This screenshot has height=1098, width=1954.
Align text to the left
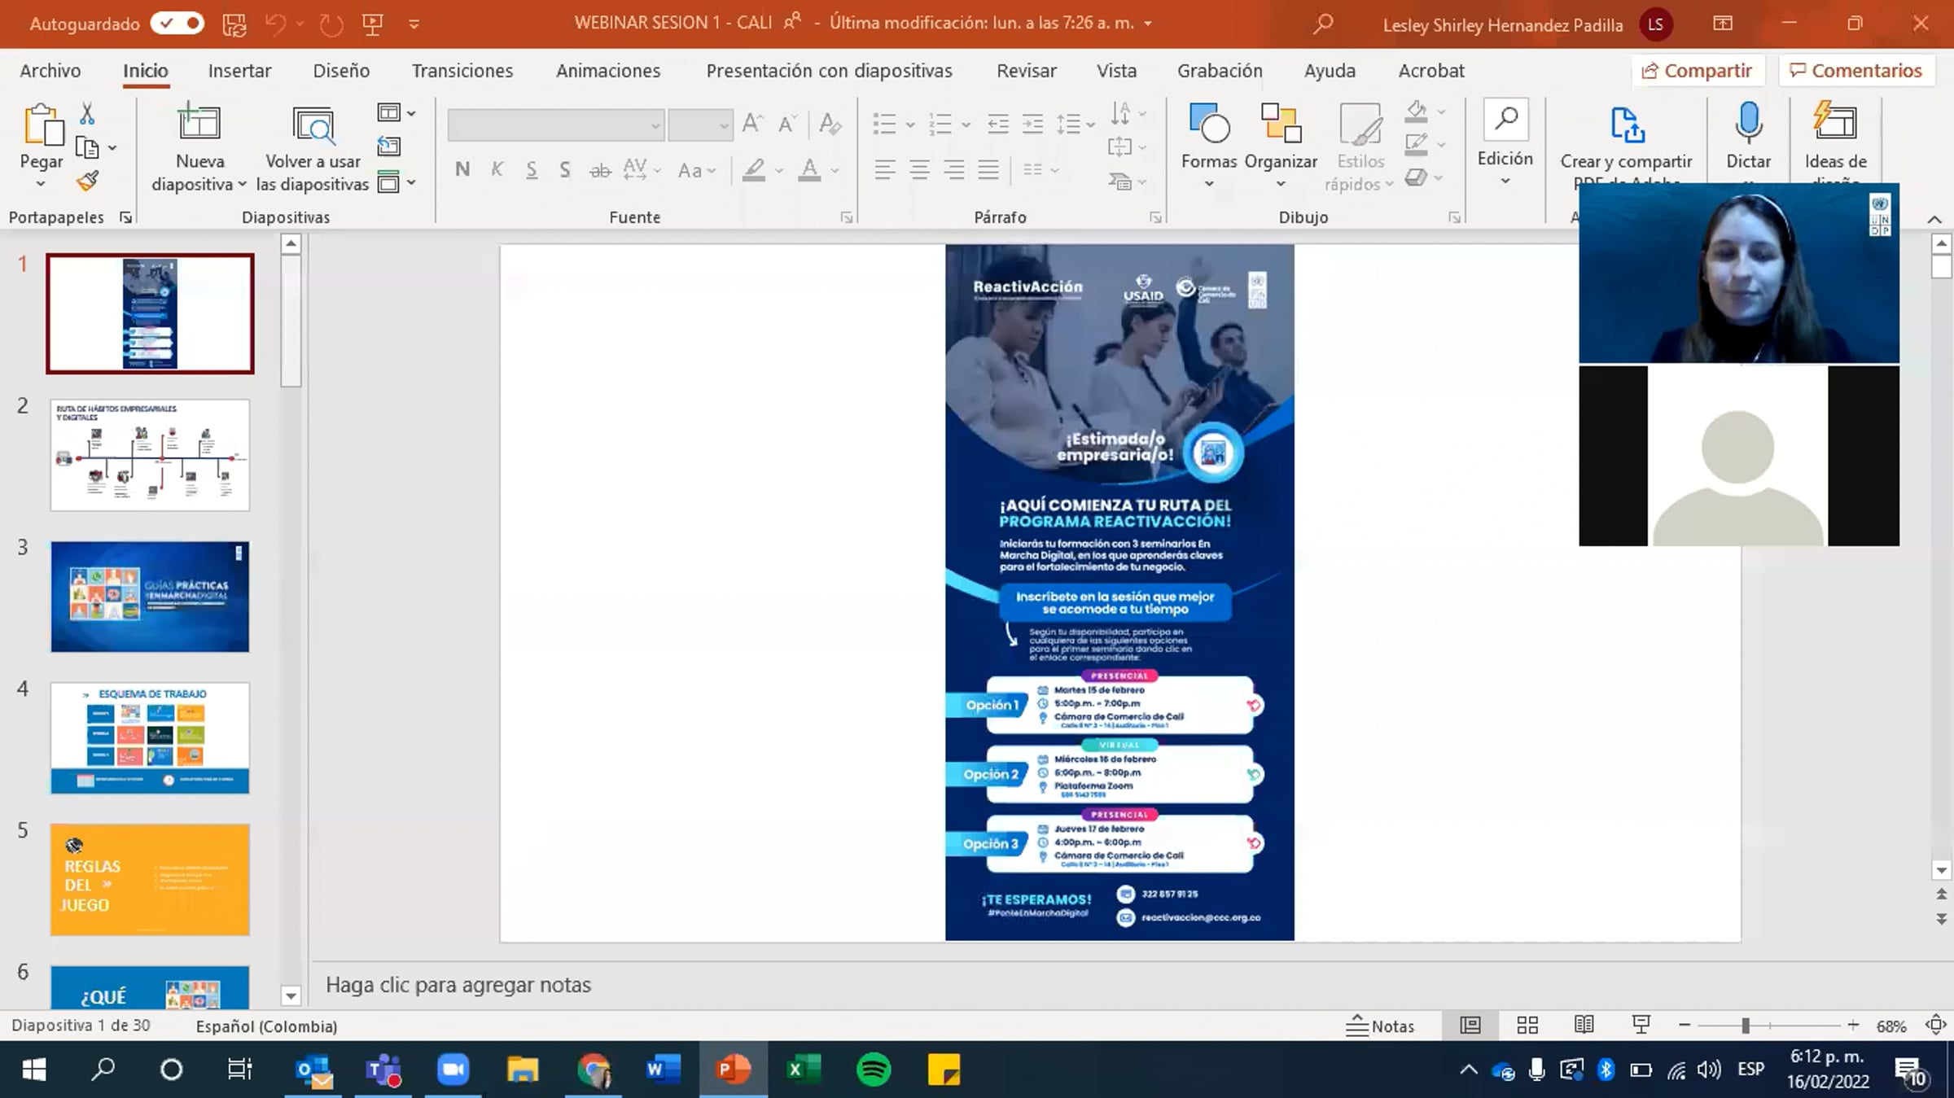(x=885, y=169)
